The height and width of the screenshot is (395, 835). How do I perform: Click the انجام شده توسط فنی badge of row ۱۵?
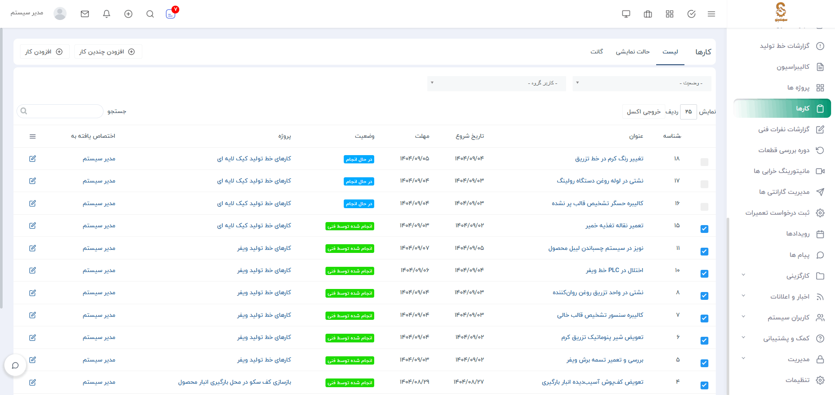[350, 226]
